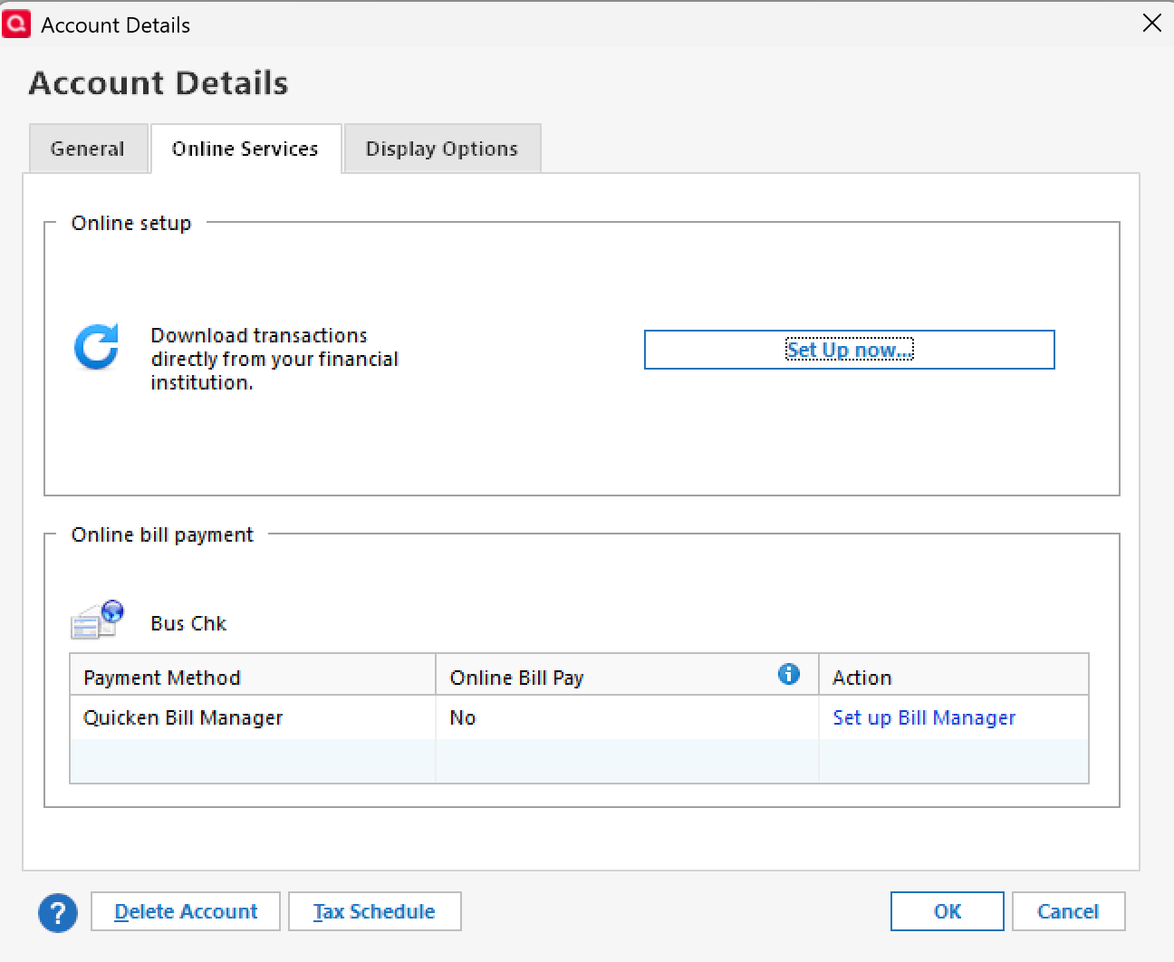Click the Payment Method column header
This screenshot has height=962, width=1174.
[162, 678]
